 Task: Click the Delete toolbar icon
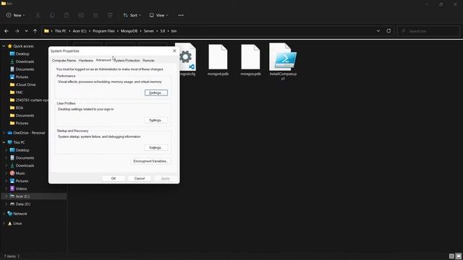(x=110, y=15)
